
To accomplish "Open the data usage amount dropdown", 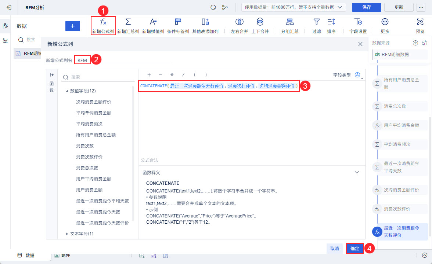I will click(294, 7).
